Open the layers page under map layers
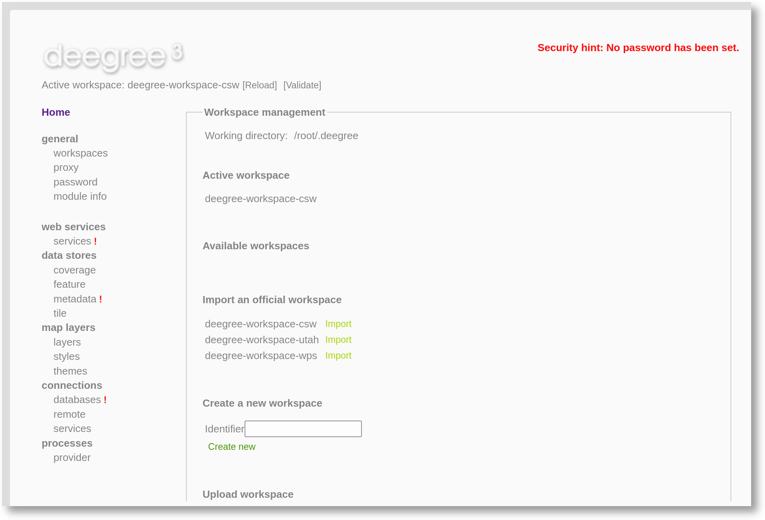This screenshot has width=765, height=520. pyautogui.click(x=67, y=342)
